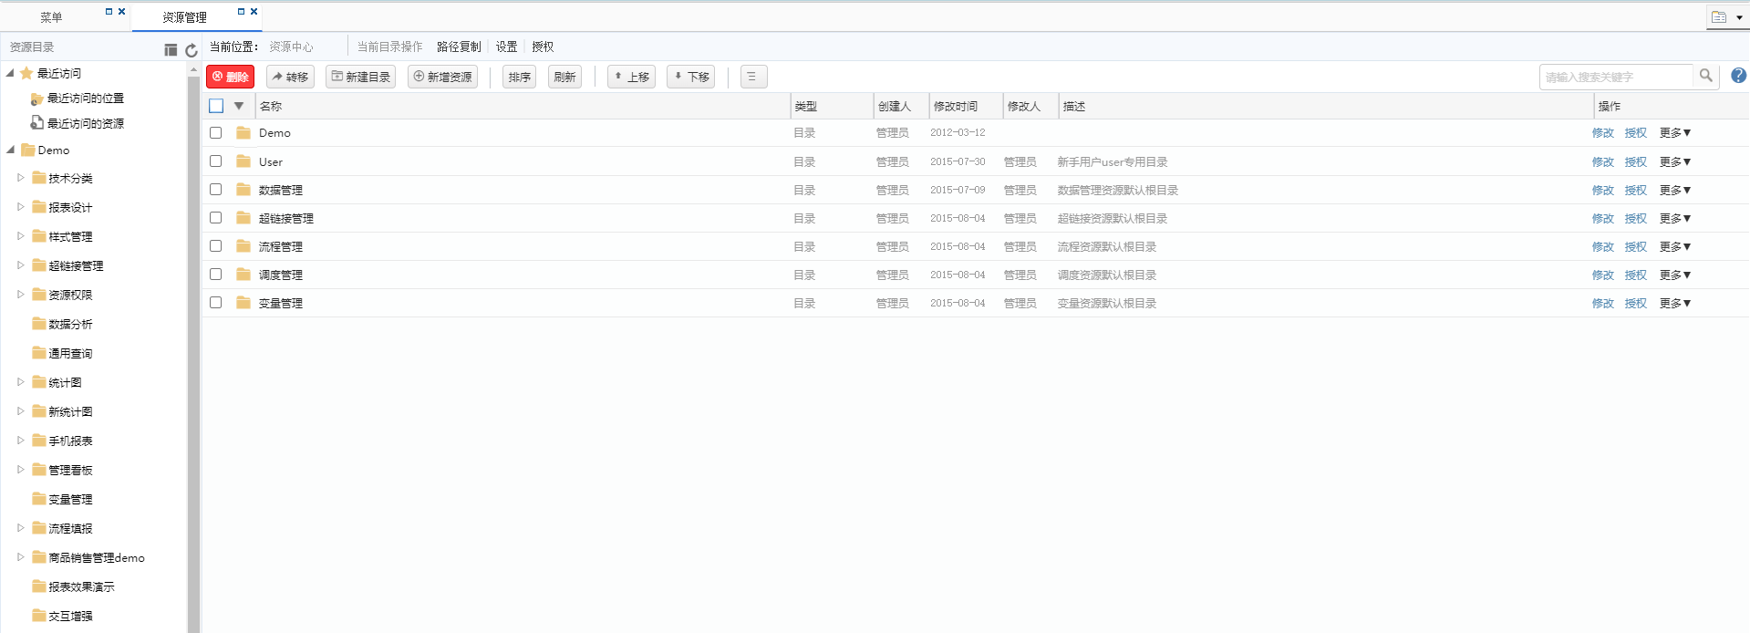The height and width of the screenshot is (633, 1750).
Task: Collapse the Demo tree node
Action: pyautogui.click(x=11, y=150)
